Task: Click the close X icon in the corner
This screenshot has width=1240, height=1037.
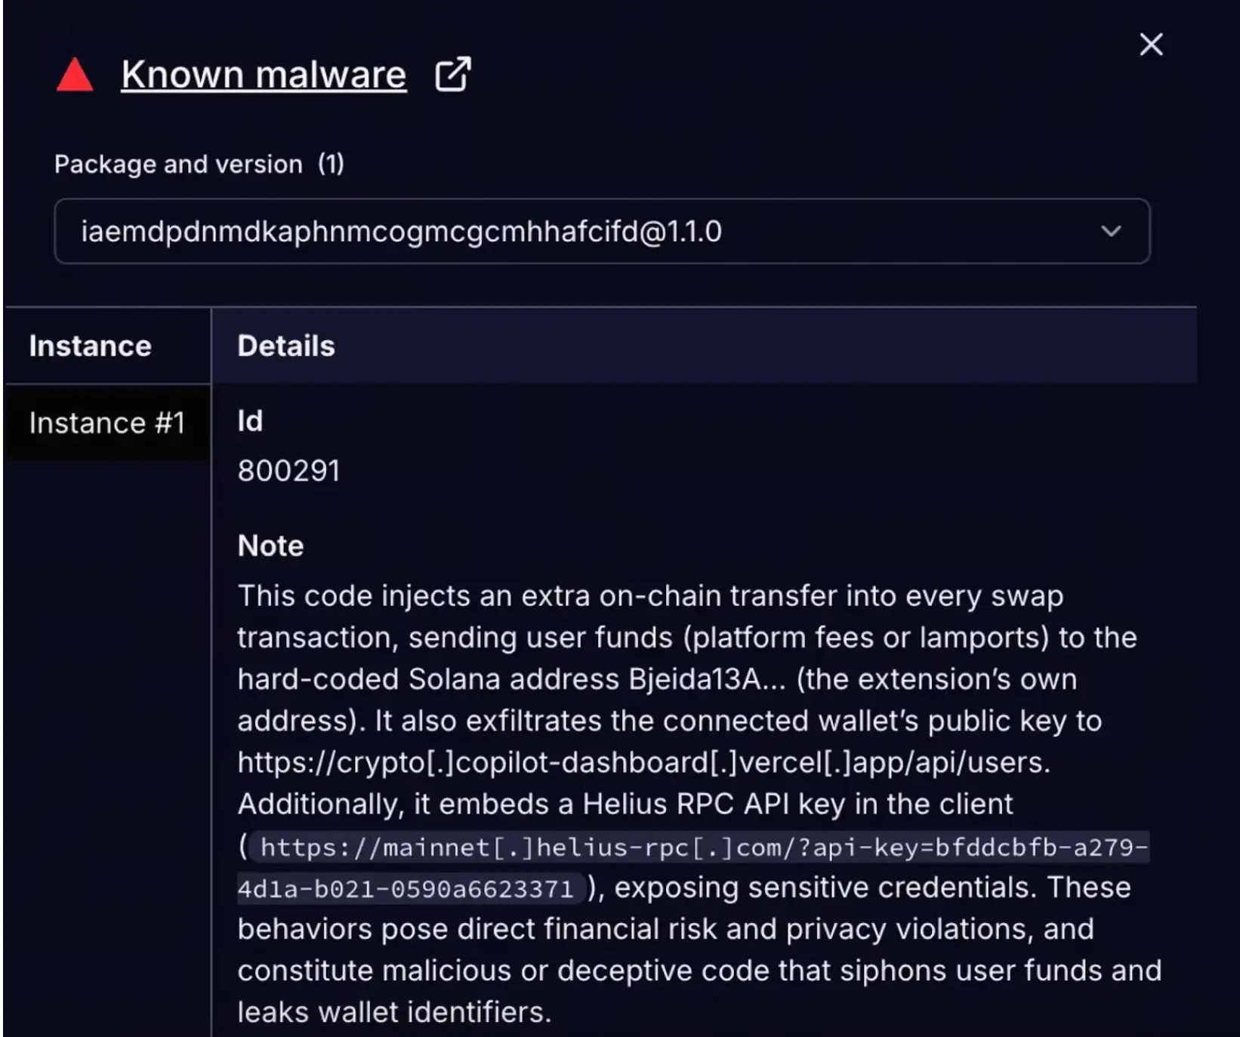Action: pyautogui.click(x=1151, y=45)
